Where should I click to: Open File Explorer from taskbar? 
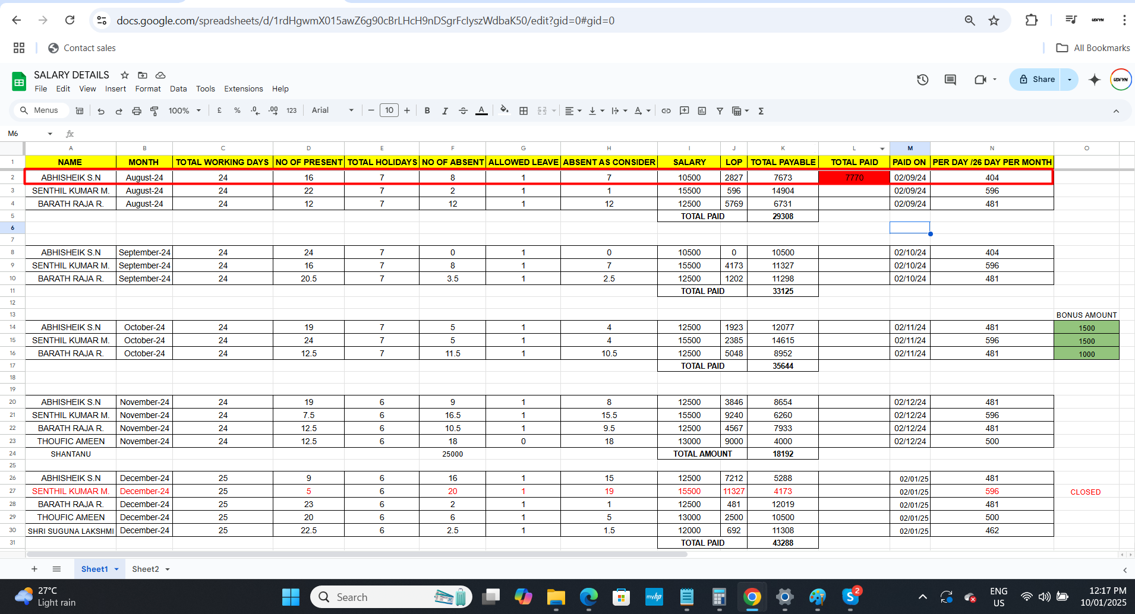556,597
